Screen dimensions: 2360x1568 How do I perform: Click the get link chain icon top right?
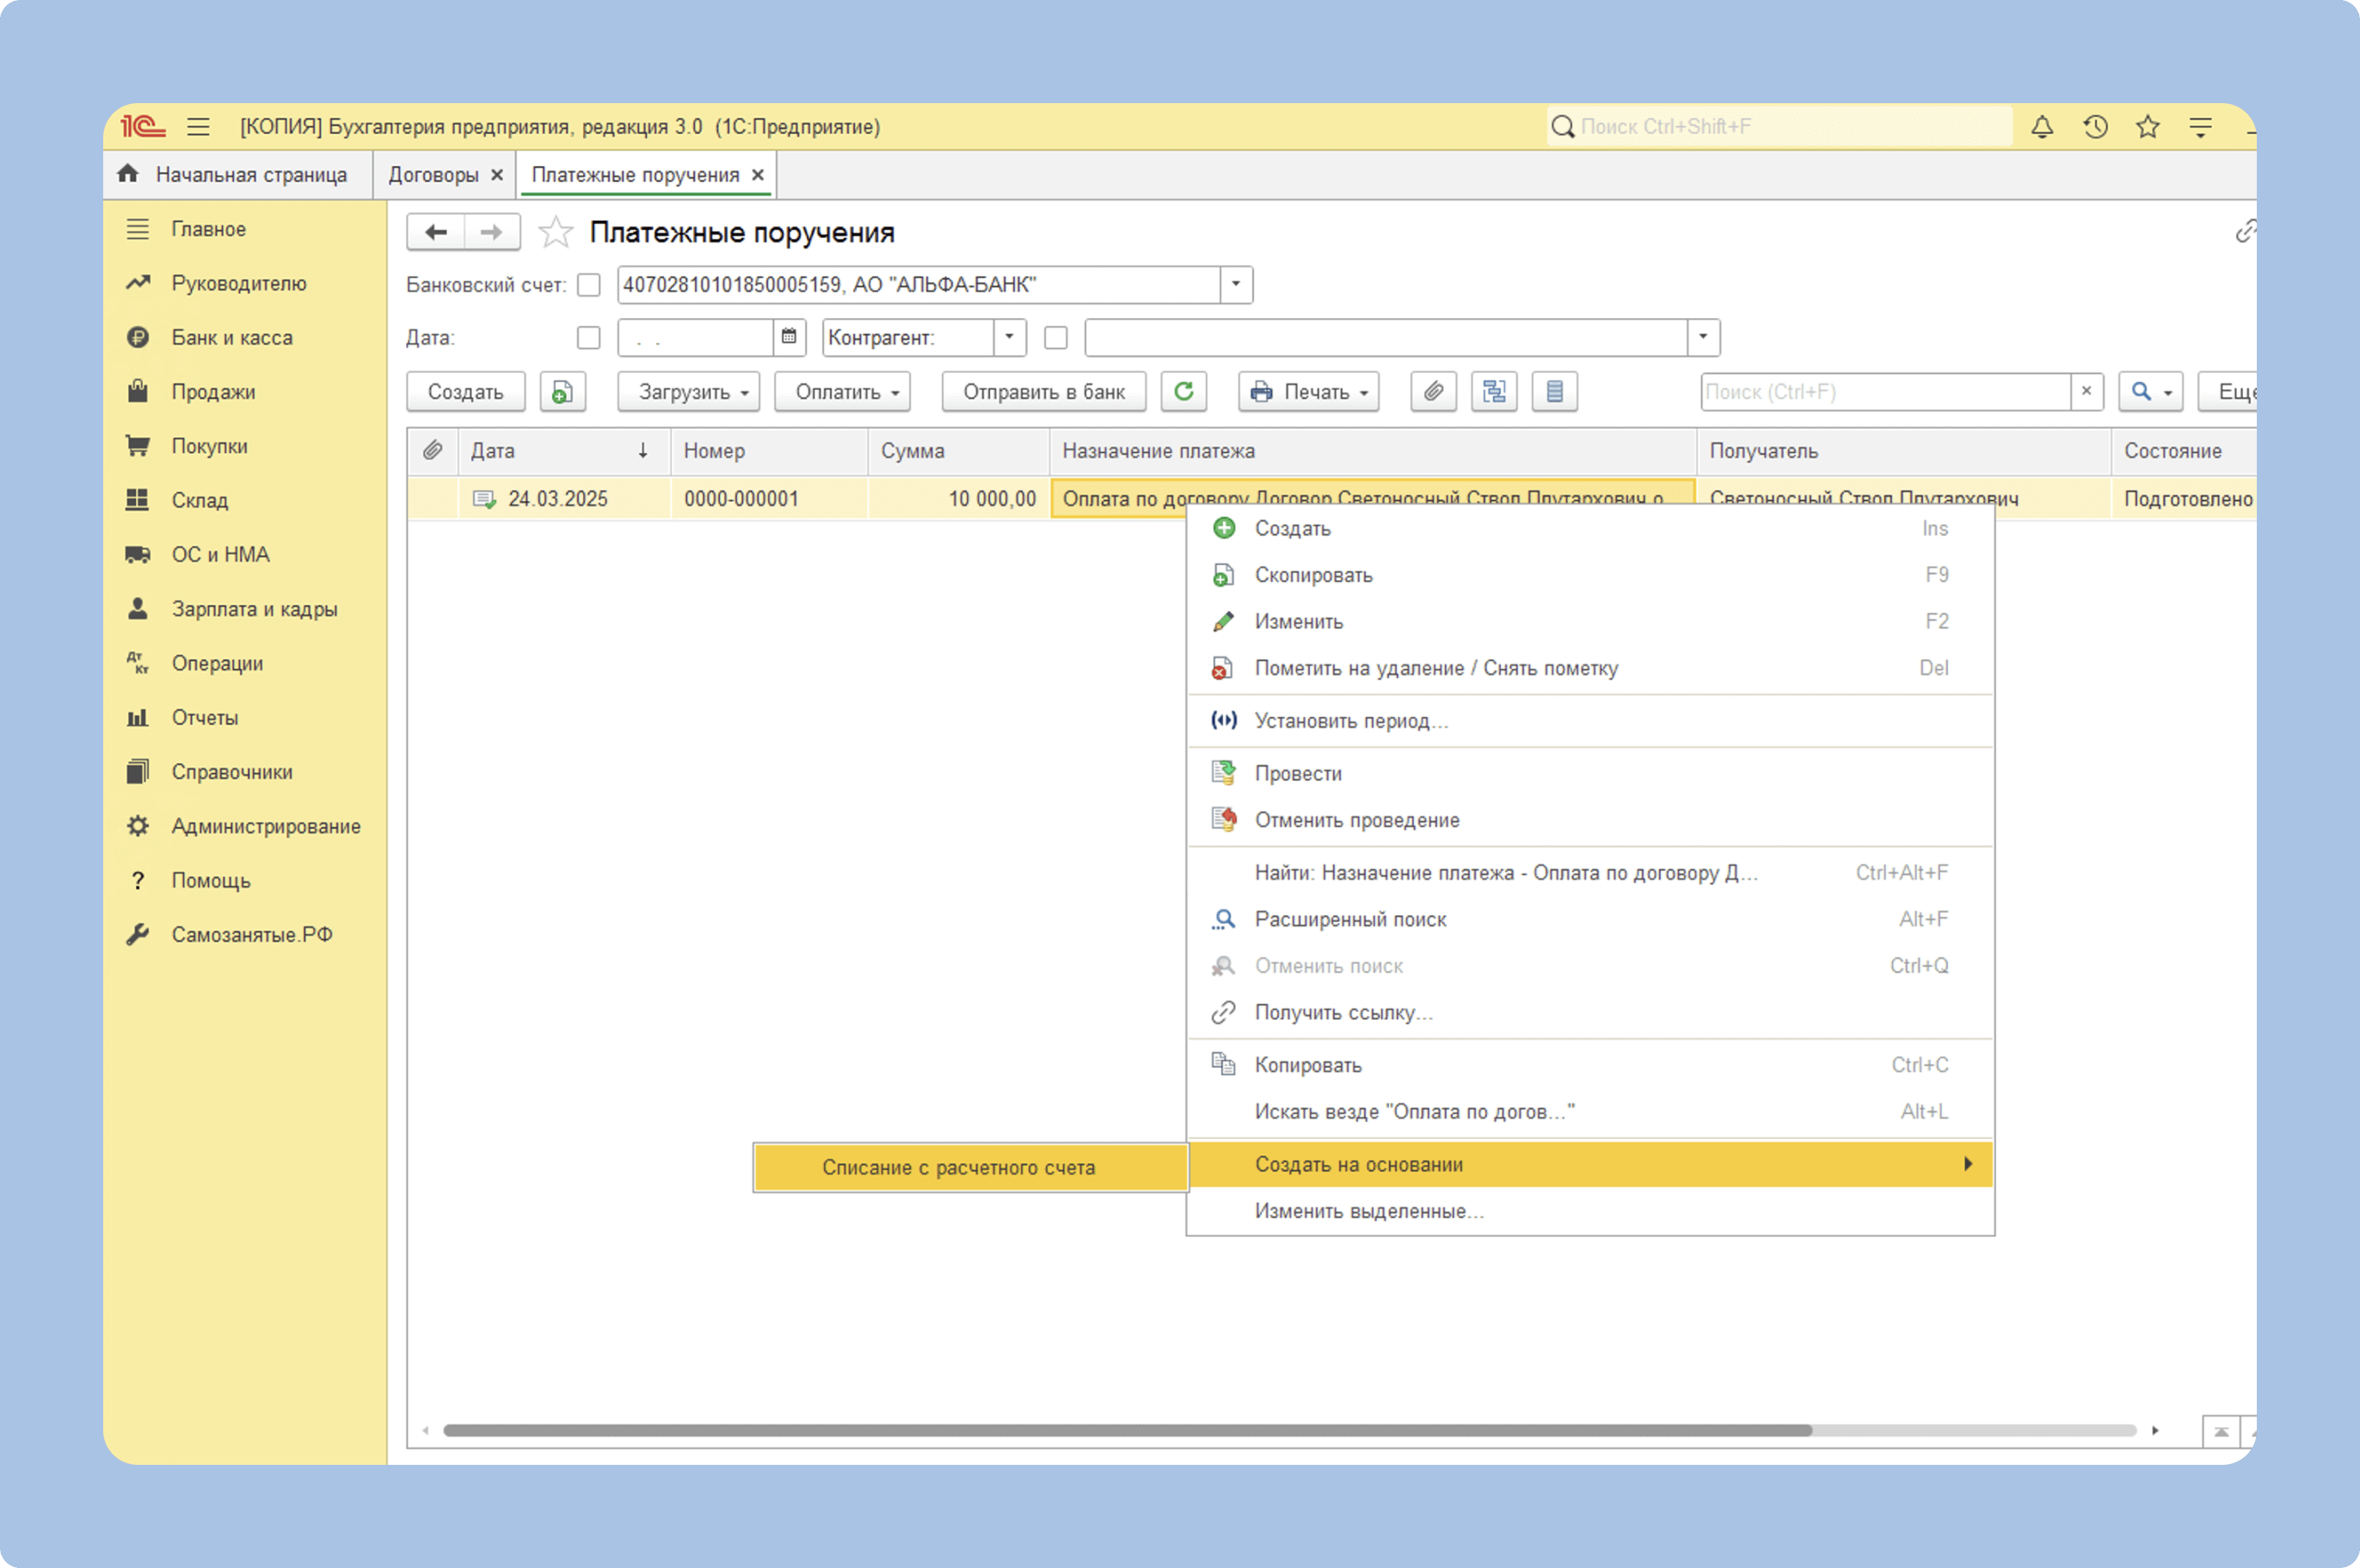[x=2244, y=232]
